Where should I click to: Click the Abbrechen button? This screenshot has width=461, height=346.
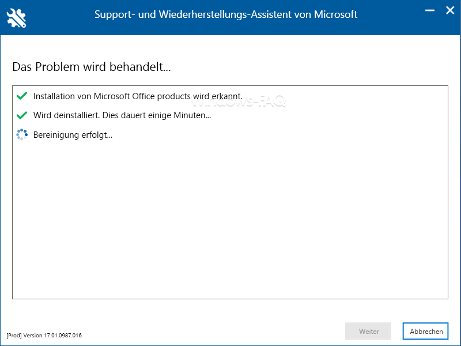click(x=425, y=331)
